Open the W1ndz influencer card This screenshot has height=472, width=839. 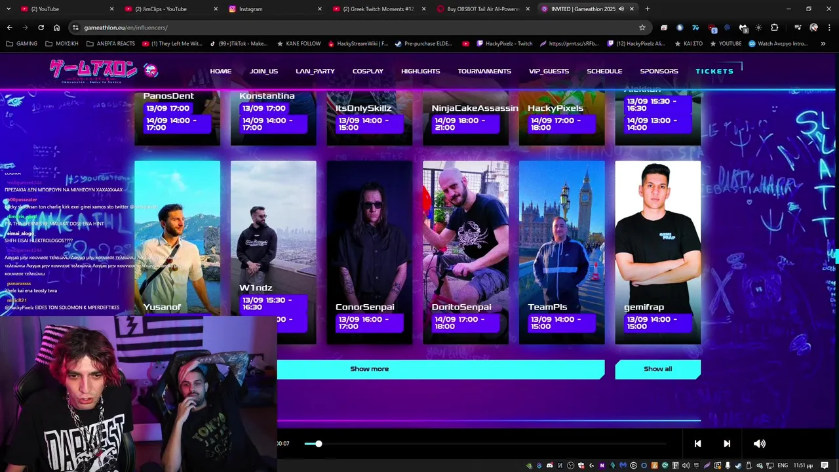(273, 252)
